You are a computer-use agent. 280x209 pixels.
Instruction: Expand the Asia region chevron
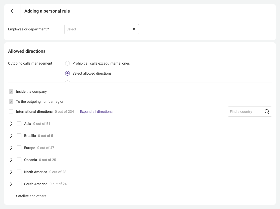tap(11, 124)
